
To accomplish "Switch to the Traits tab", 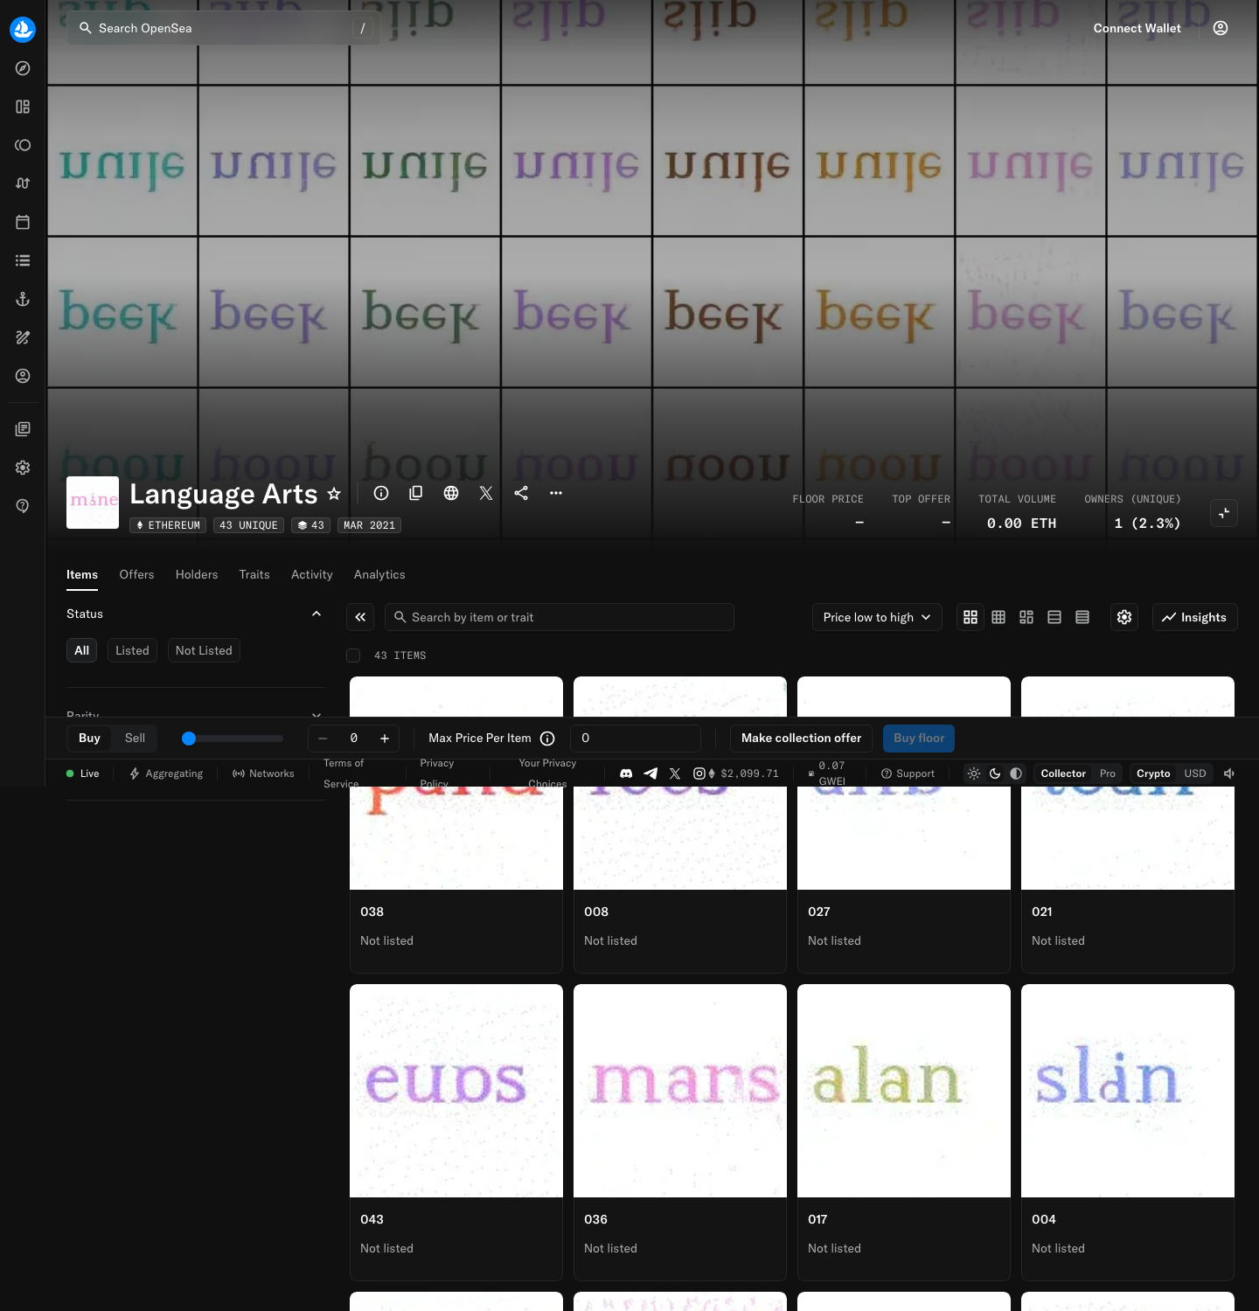I will pos(254,574).
